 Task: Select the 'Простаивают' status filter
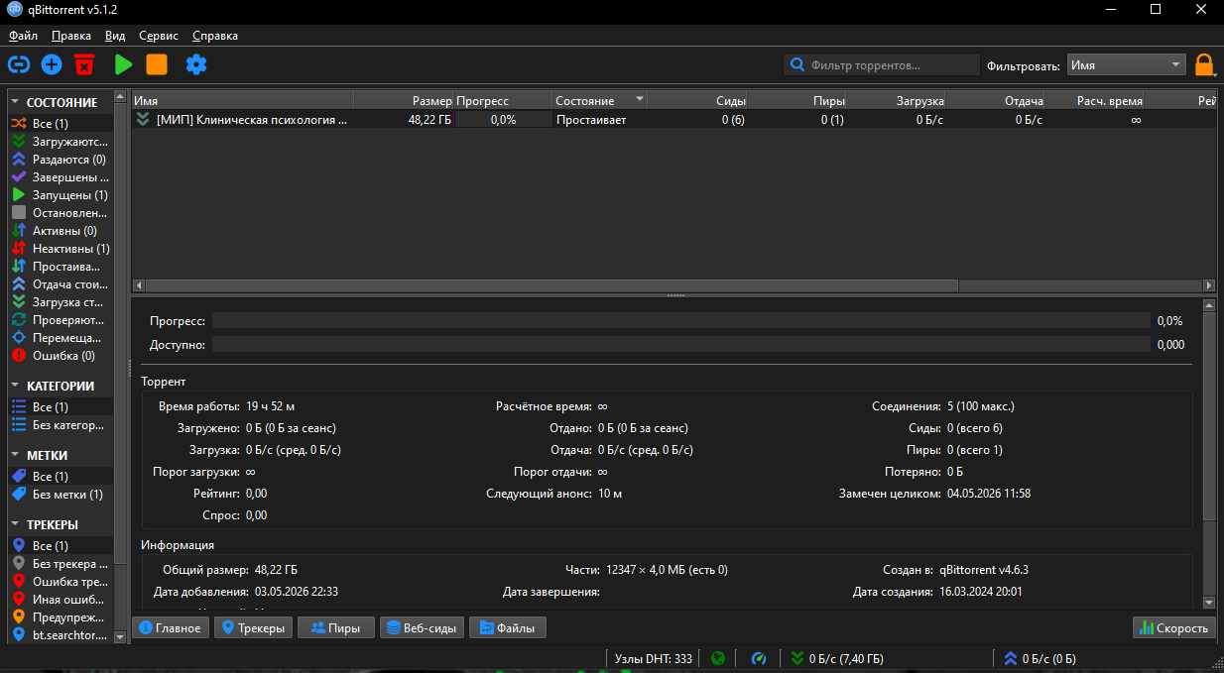[61, 267]
